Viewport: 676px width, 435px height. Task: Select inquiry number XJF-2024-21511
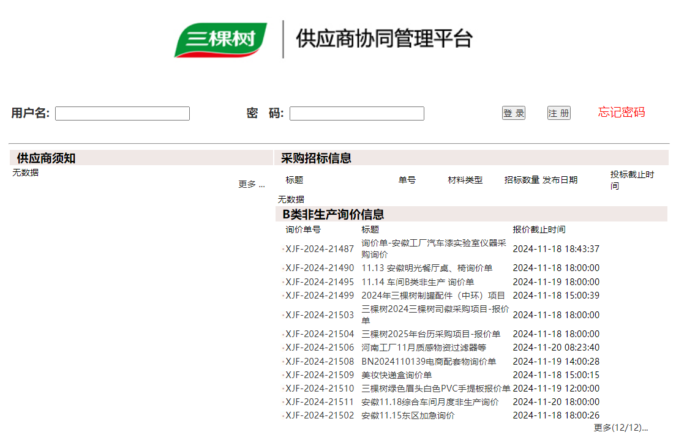(320, 402)
